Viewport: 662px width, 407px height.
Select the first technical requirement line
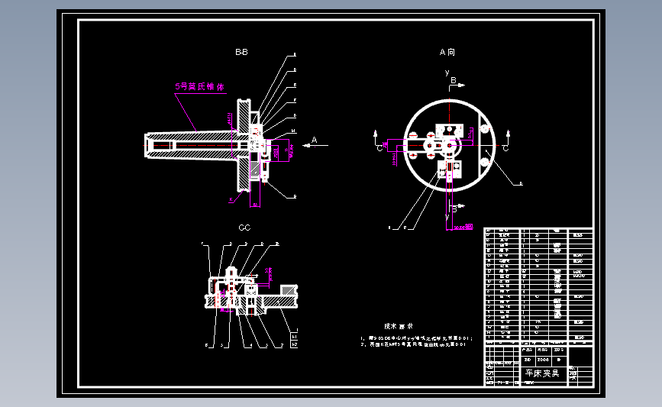(x=416, y=338)
